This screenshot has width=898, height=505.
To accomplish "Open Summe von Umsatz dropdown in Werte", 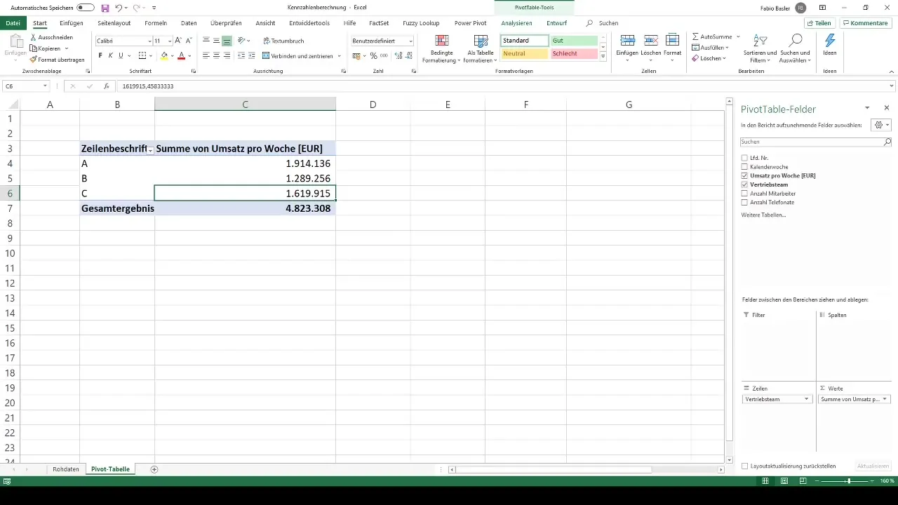I will pos(885,399).
